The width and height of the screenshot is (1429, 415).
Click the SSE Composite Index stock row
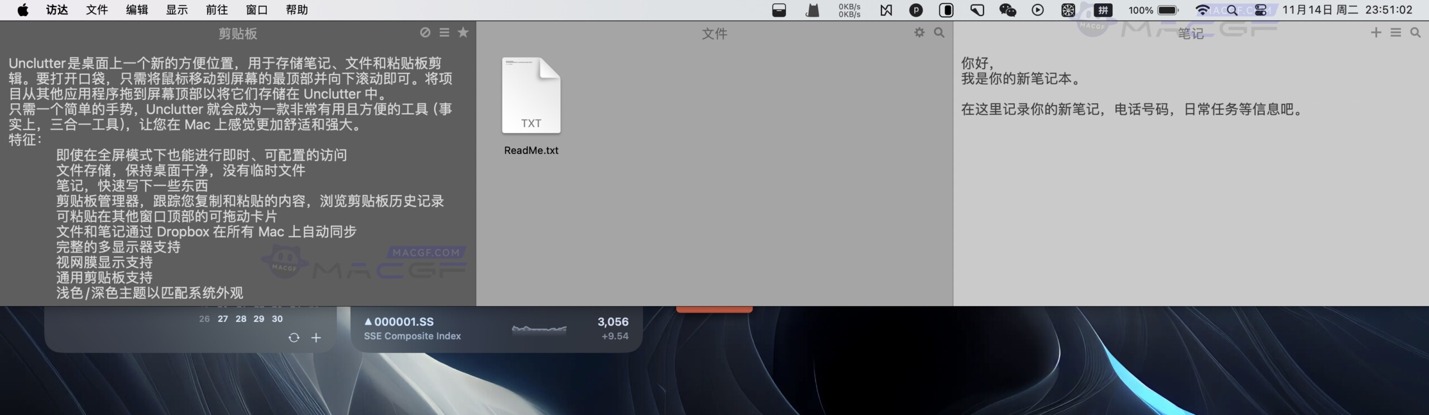click(x=496, y=329)
